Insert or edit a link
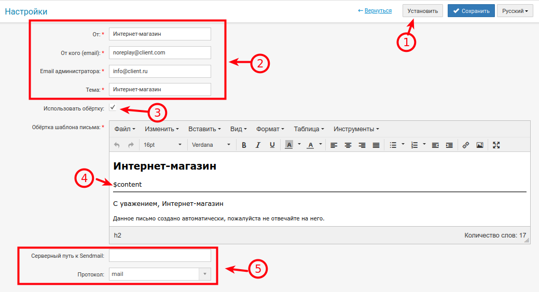Viewport: 539px width, 292px height. 466,145
